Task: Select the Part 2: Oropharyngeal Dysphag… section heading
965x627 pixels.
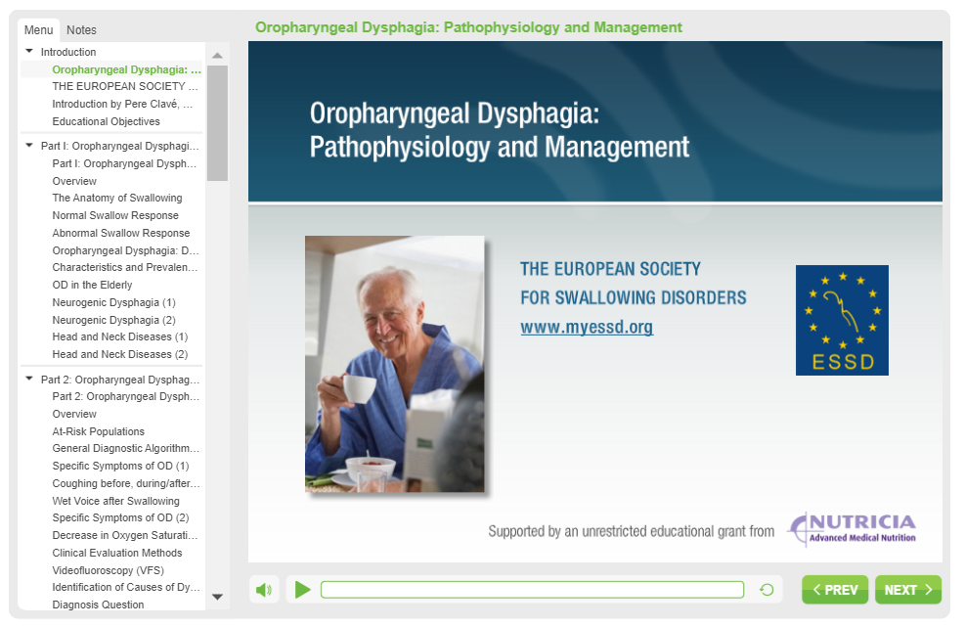Action: 120,381
